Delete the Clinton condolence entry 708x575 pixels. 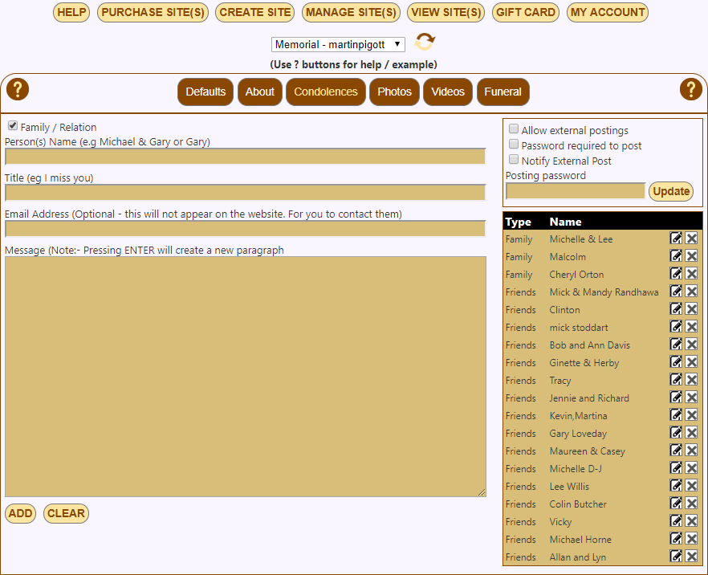click(x=691, y=310)
